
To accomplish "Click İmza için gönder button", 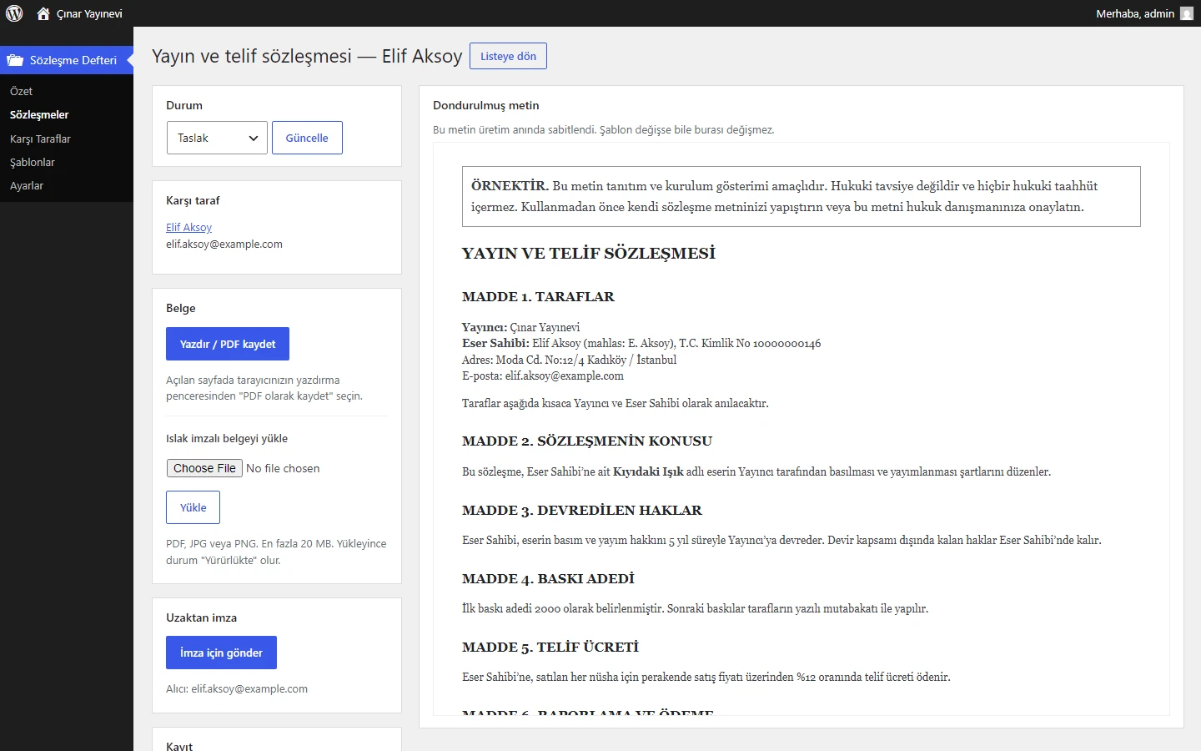I will pos(221,653).
